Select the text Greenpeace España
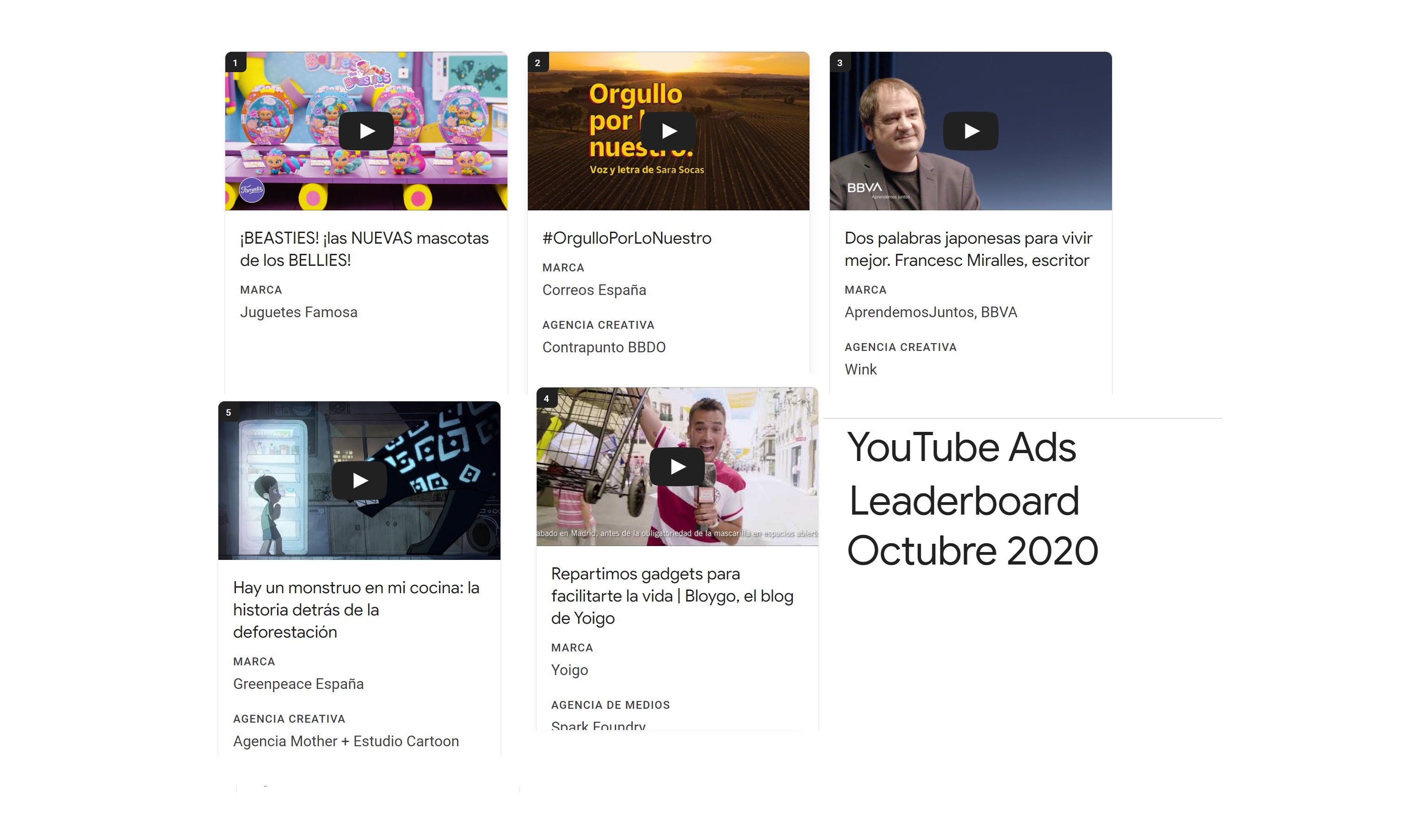The width and height of the screenshot is (1409, 823). point(298,684)
